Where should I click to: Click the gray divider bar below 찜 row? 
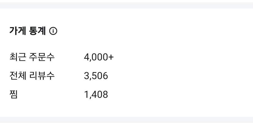pyautogui.click(x=126, y=120)
